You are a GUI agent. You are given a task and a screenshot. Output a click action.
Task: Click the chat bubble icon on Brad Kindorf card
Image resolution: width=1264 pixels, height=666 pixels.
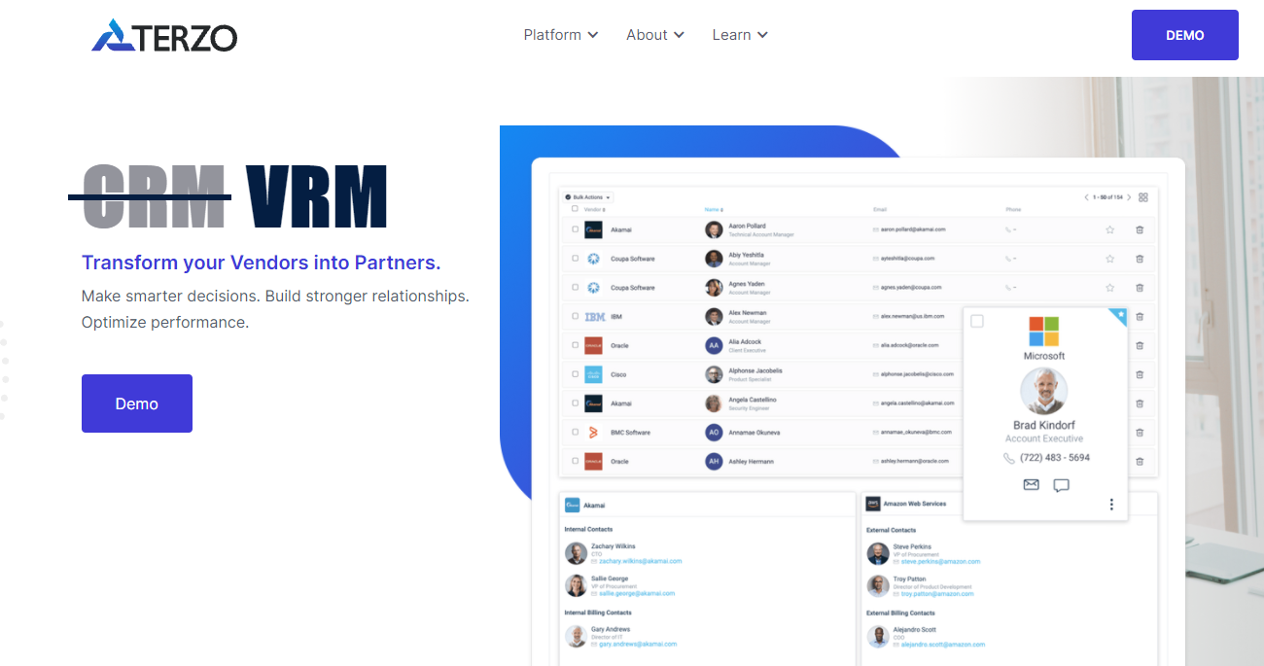point(1062,485)
